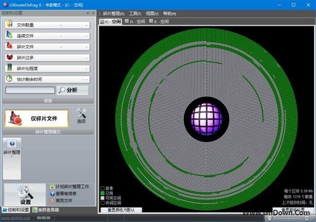Click the 选项 wrench and hammer icon
The width and height of the screenshot is (316, 222).
(81, 113)
